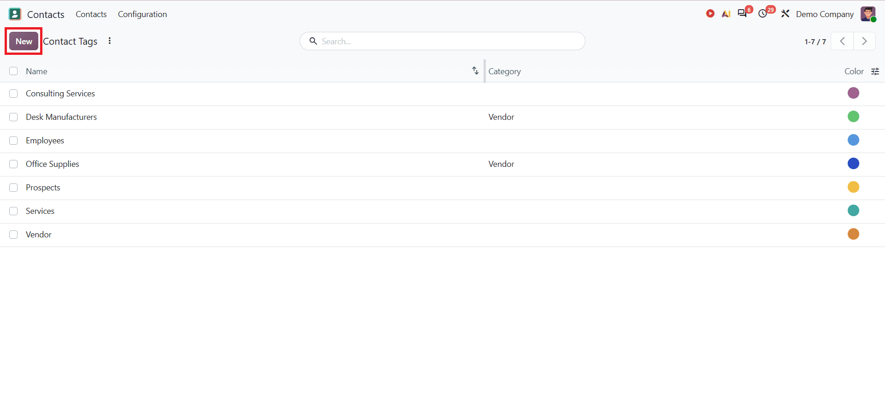Check the Desk Manufacturers row checkbox
This screenshot has width=885, height=395.
(x=13, y=117)
